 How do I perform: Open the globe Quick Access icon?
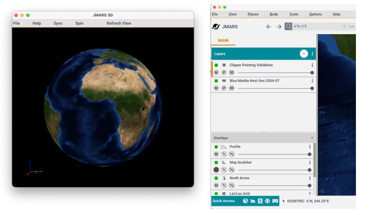[x=267, y=201]
